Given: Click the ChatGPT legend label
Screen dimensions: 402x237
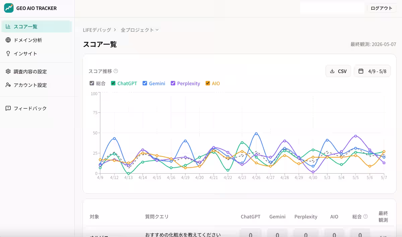Looking at the screenshot, I should (x=127, y=83).
